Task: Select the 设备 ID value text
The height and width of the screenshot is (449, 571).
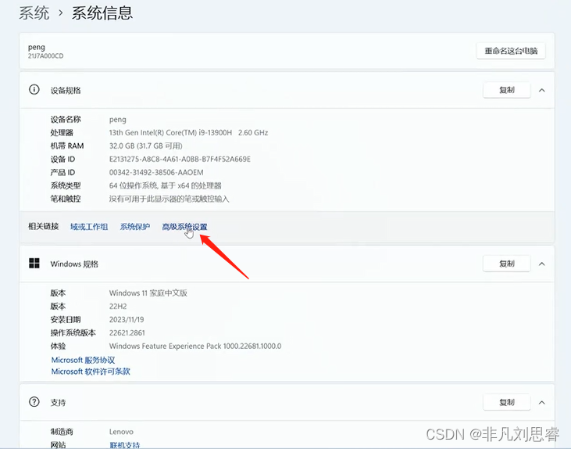Action: click(180, 159)
